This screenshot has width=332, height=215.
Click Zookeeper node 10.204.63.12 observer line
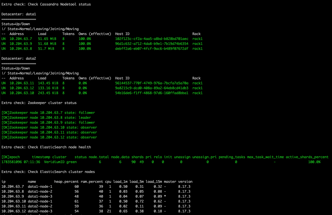click(49, 137)
